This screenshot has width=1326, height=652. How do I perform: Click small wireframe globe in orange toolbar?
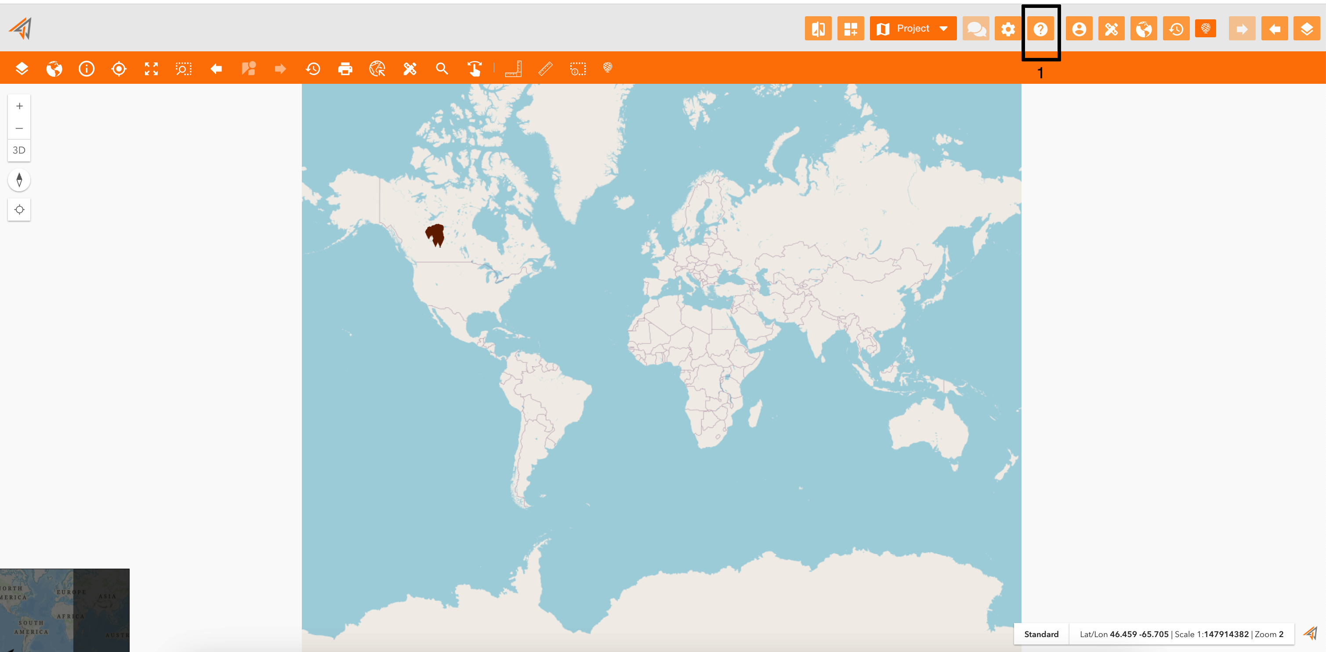[x=607, y=68]
